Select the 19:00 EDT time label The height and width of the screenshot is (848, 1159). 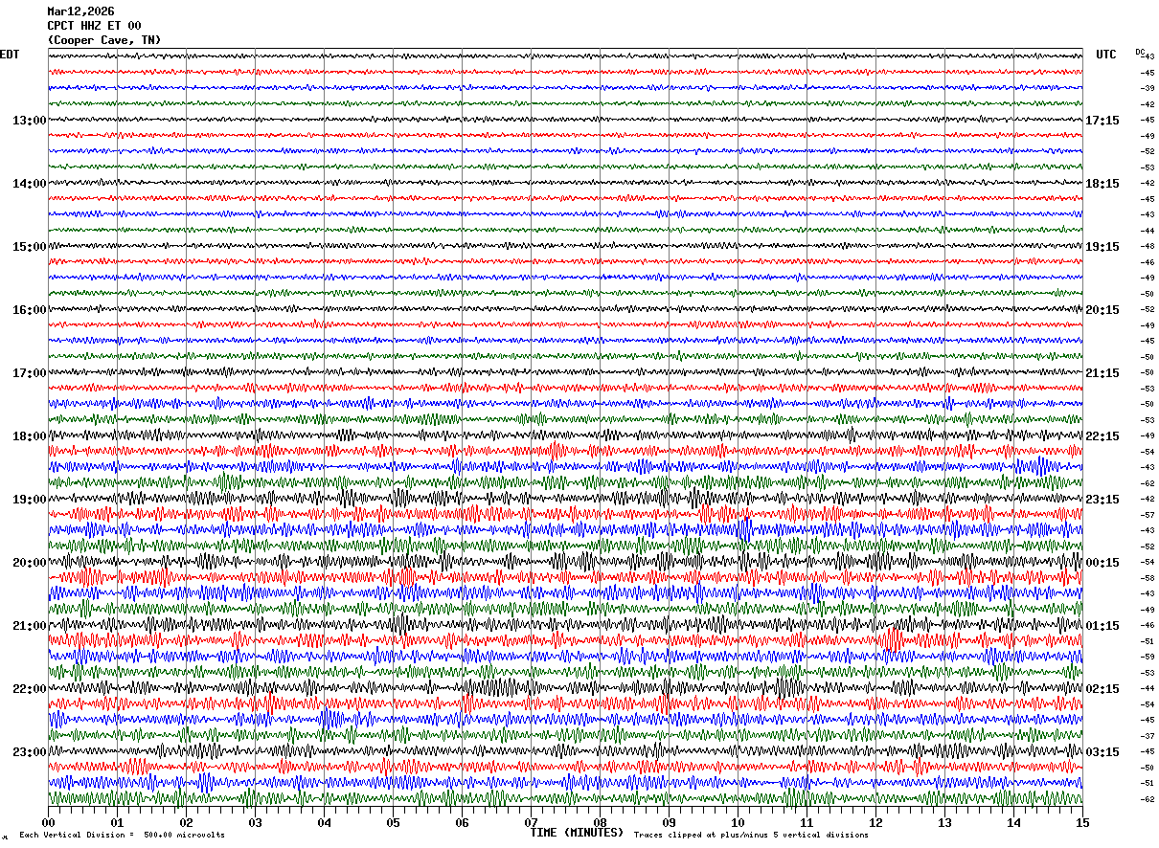tap(29, 500)
